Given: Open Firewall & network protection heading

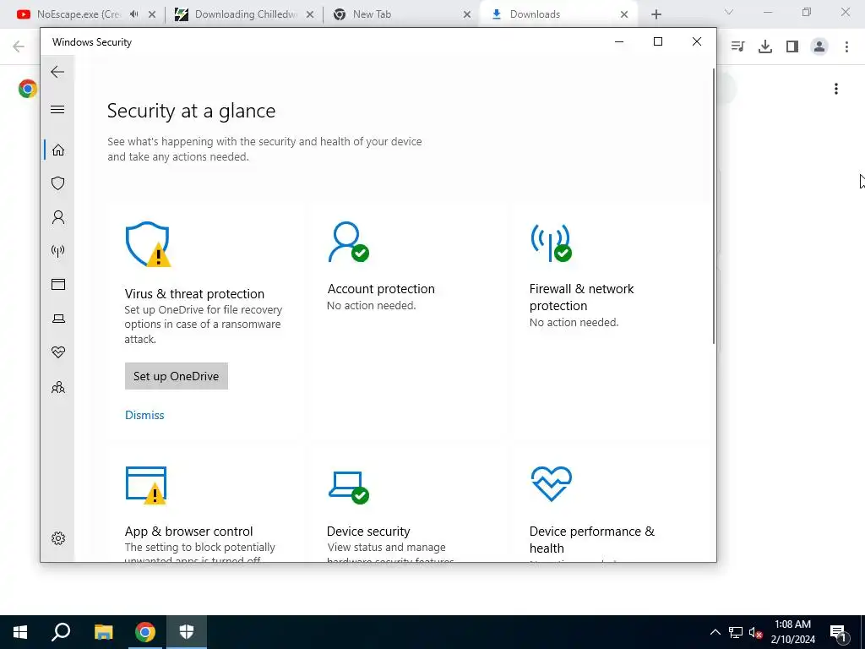Looking at the screenshot, I should click(581, 297).
